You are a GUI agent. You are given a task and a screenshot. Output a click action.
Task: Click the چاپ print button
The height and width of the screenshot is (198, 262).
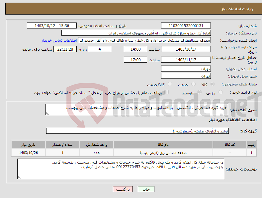(146, 189)
